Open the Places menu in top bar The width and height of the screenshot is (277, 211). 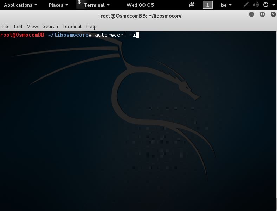pos(58,5)
